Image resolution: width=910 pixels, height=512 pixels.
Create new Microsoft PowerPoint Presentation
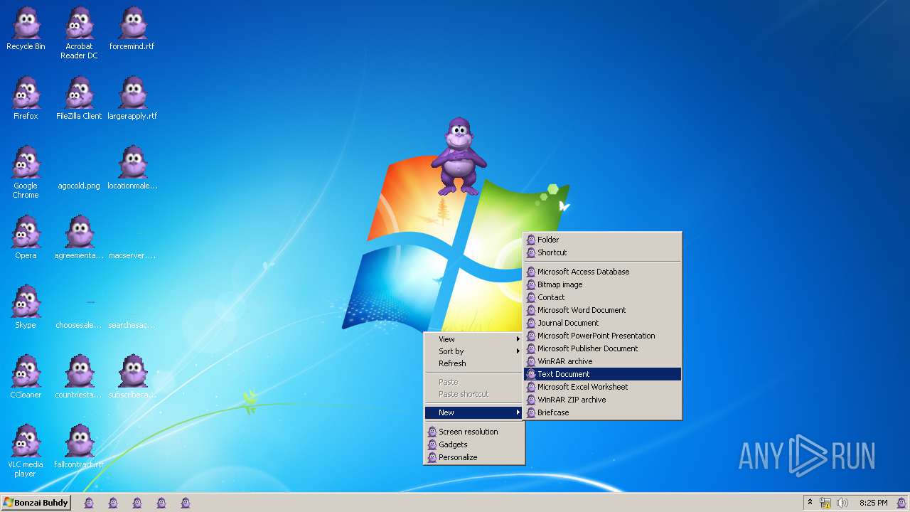click(x=602, y=336)
